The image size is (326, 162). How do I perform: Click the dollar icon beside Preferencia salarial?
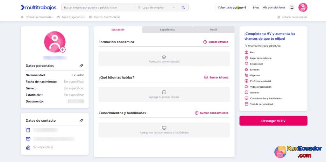[246, 81]
